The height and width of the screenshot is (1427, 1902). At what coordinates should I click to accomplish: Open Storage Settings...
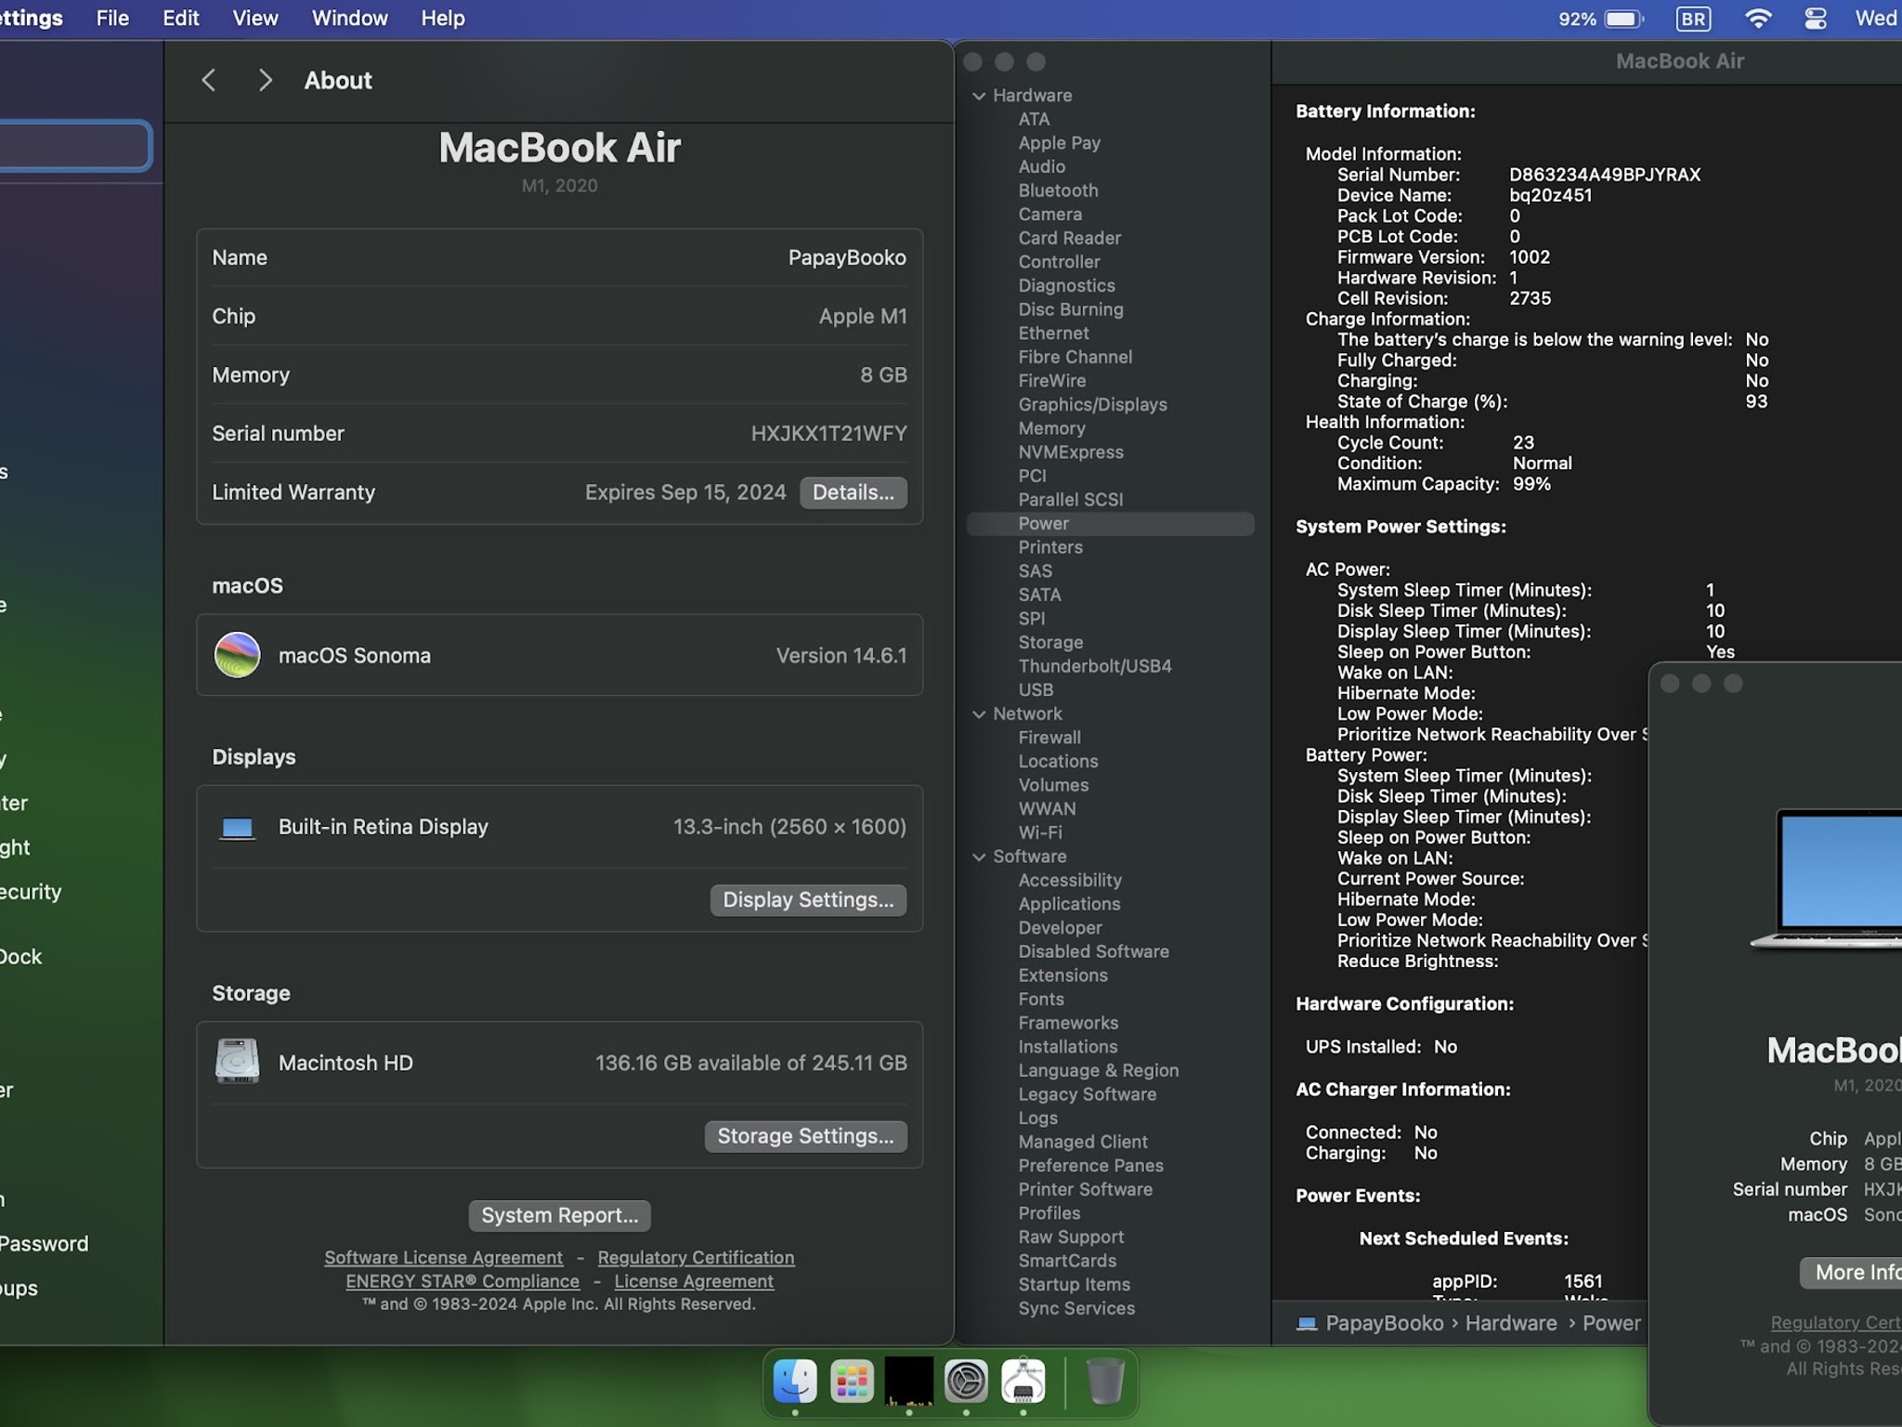click(805, 1135)
